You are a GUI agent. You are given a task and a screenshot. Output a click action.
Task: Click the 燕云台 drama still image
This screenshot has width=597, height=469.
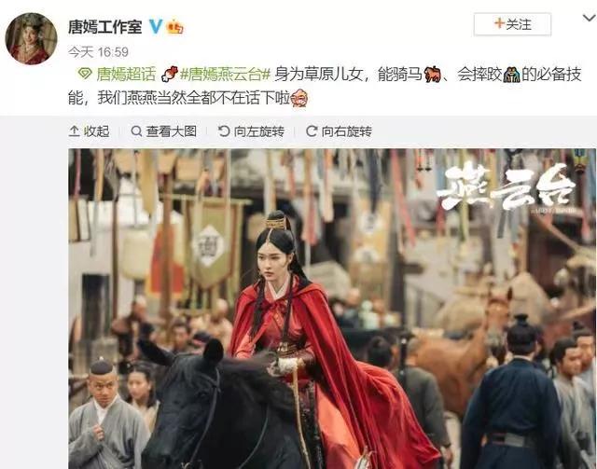pos(332,309)
